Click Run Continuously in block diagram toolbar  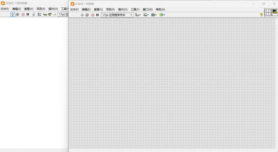(x=17, y=14)
